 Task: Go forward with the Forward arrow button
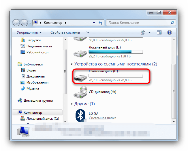click(24, 23)
